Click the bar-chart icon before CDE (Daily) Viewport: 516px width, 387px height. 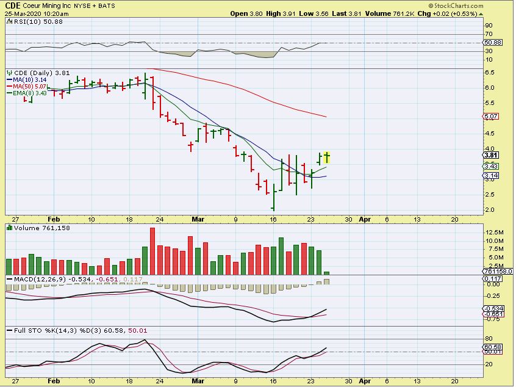[x=10, y=73]
